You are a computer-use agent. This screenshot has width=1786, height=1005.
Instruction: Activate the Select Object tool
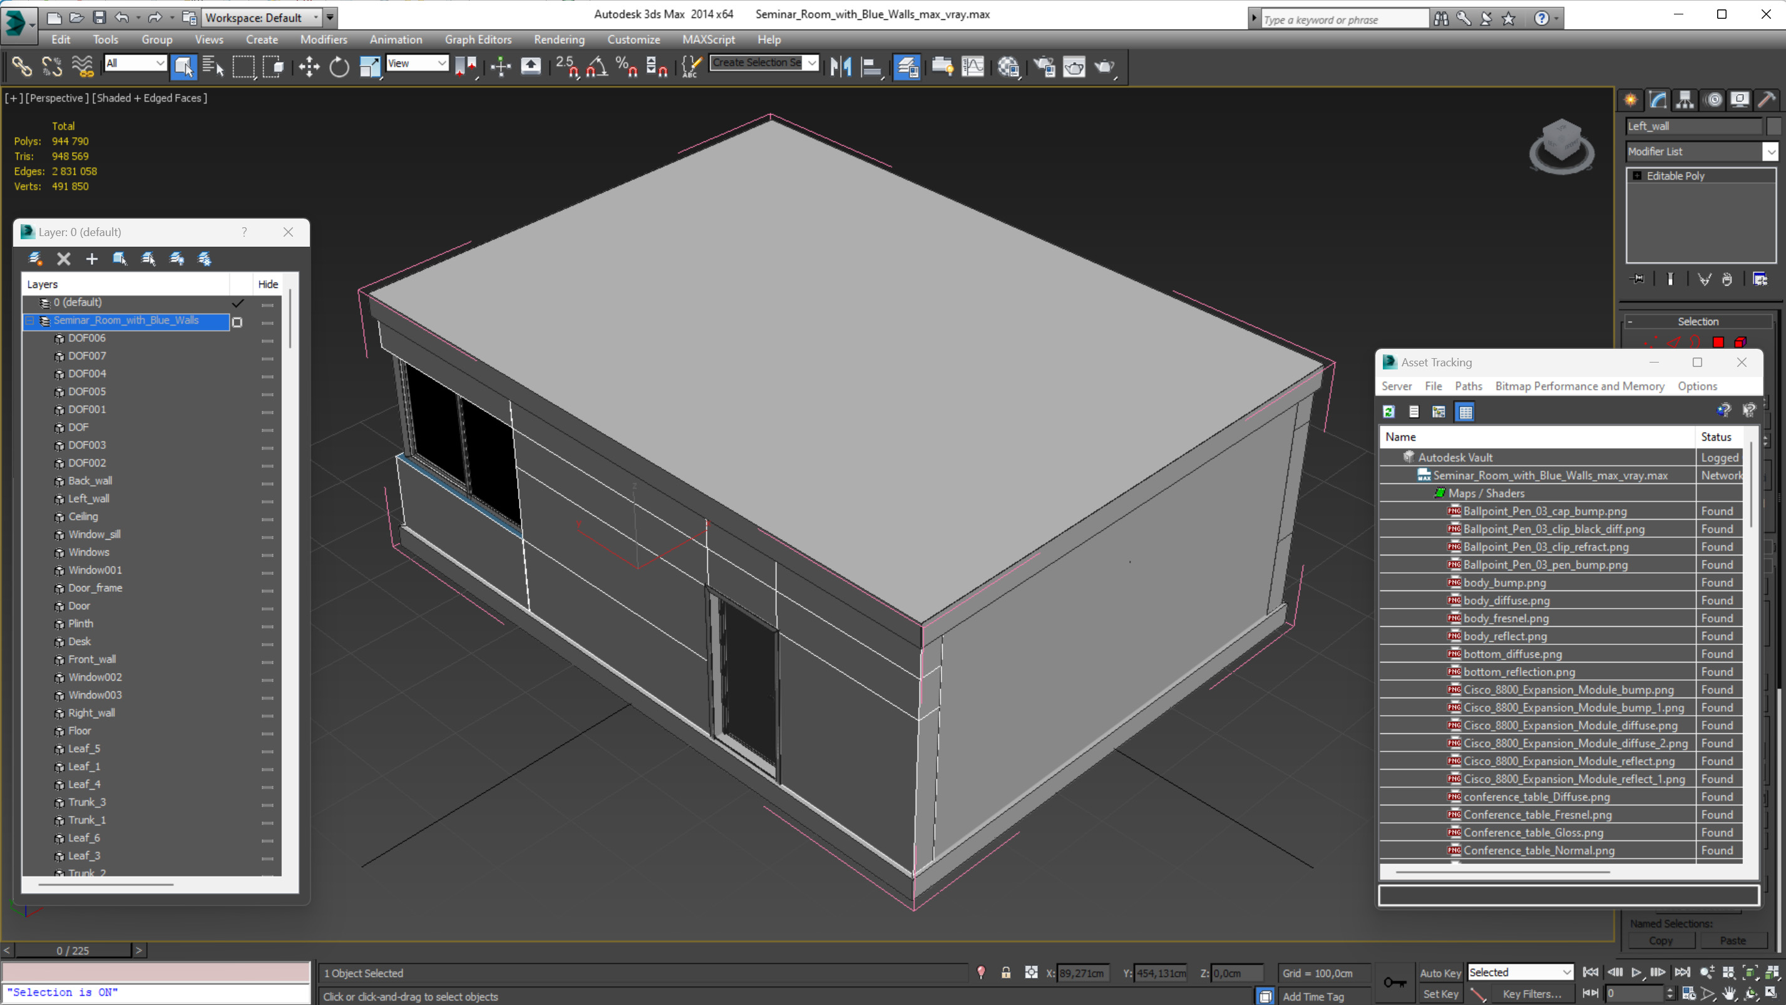pyautogui.click(x=183, y=66)
